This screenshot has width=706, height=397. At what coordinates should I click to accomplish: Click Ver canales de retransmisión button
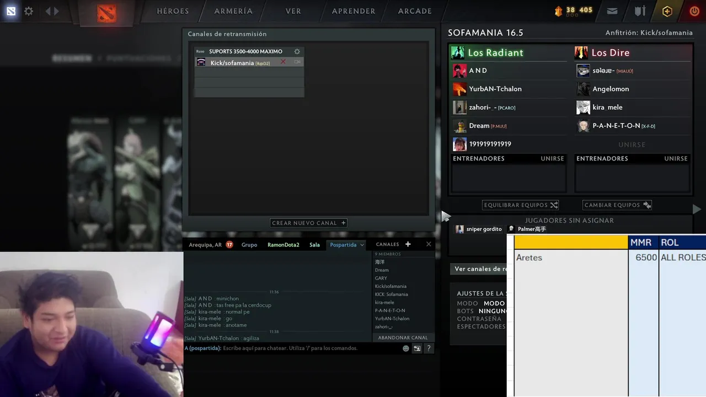point(479,269)
